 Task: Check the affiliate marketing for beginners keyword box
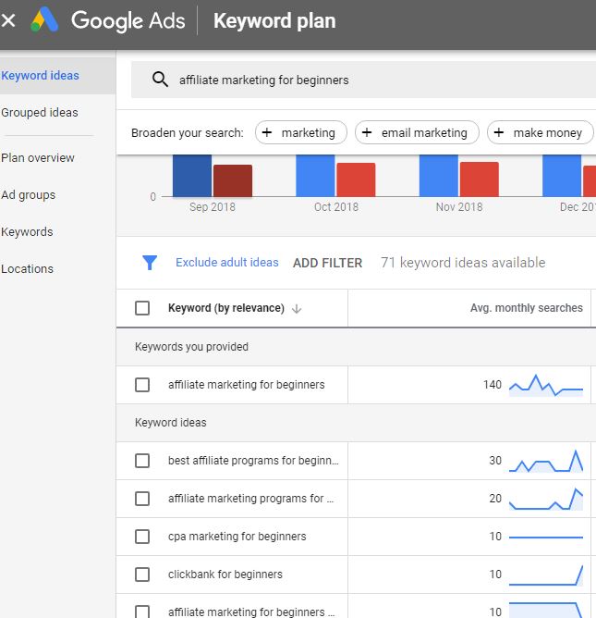pyautogui.click(x=142, y=385)
